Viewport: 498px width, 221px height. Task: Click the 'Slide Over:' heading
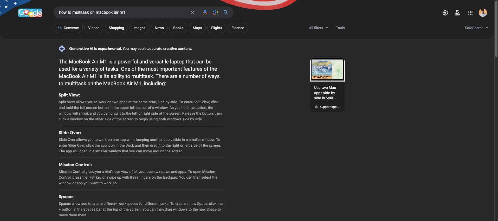[70, 133]
